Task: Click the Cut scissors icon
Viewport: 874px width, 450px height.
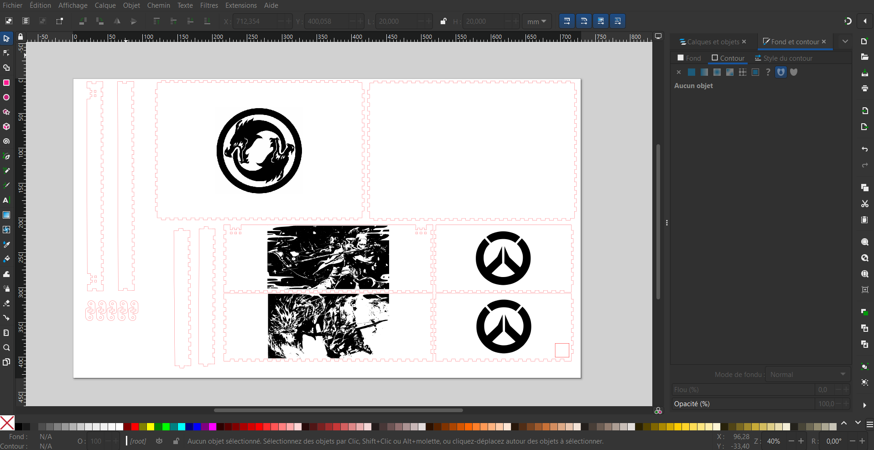Action: pos(864,204)
